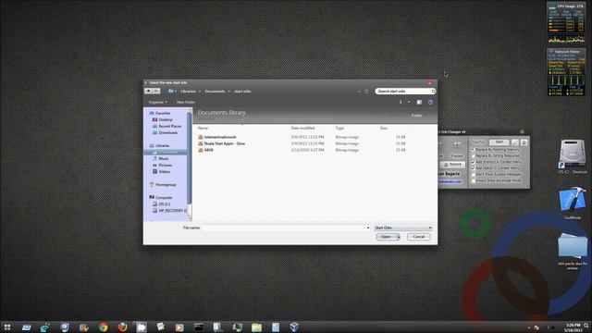Screen dimensions: 592x333
Task: Click the Cancel button
Action: pos(419,237)
